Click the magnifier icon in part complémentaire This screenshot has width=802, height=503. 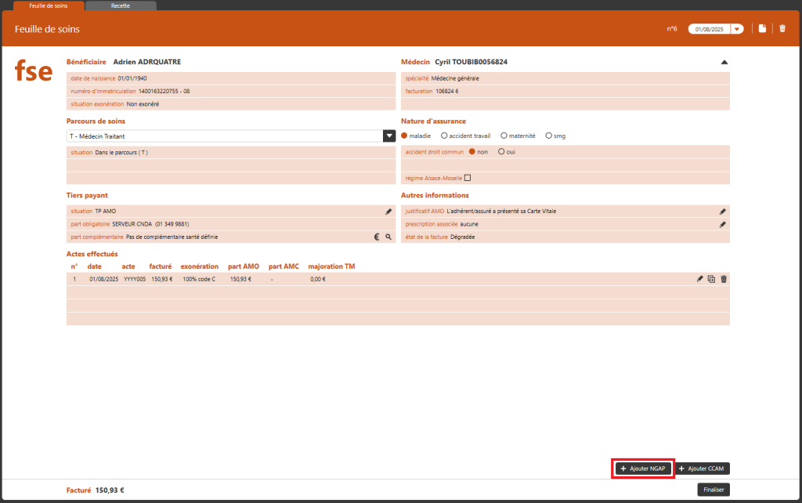(x=388, y=237)
